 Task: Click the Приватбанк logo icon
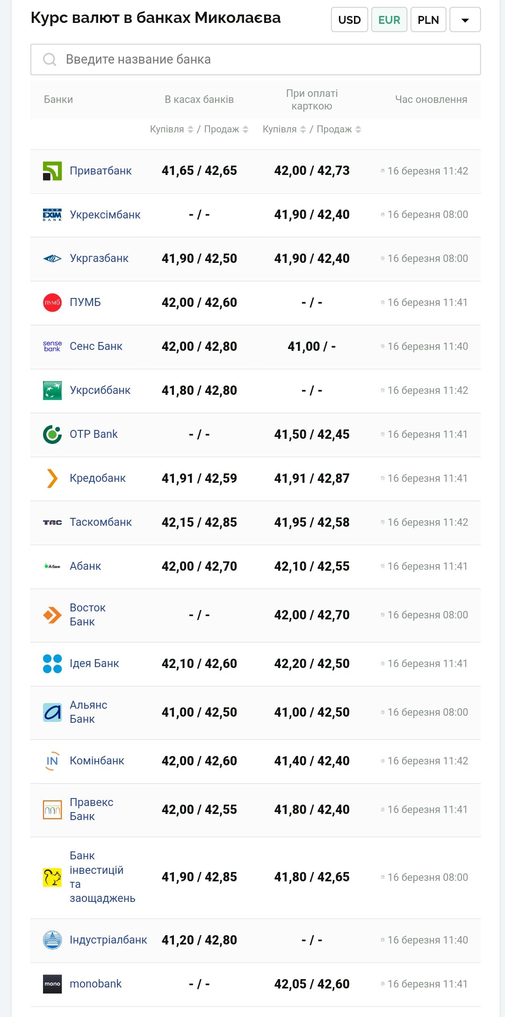click(52, 171)
